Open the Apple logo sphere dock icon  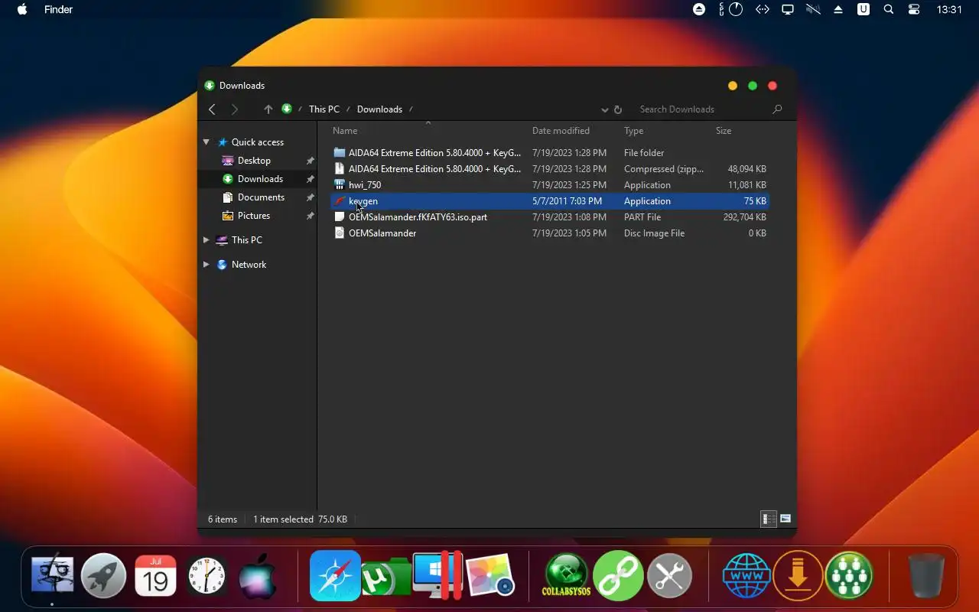(257, 576)
